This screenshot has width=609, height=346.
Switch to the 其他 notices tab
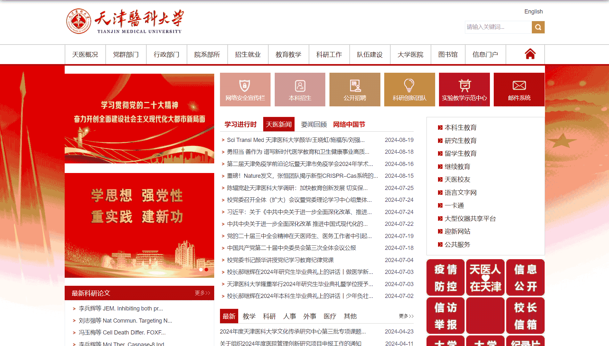click(350, 316)
